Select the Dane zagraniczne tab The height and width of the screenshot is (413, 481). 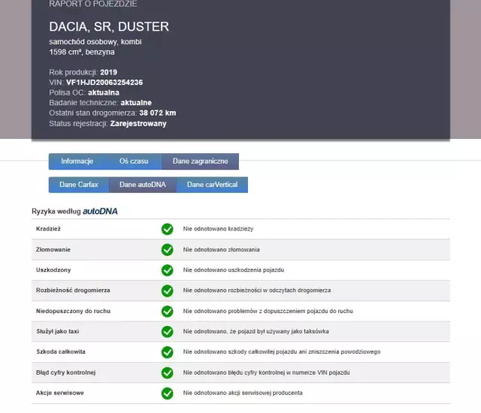200,161
